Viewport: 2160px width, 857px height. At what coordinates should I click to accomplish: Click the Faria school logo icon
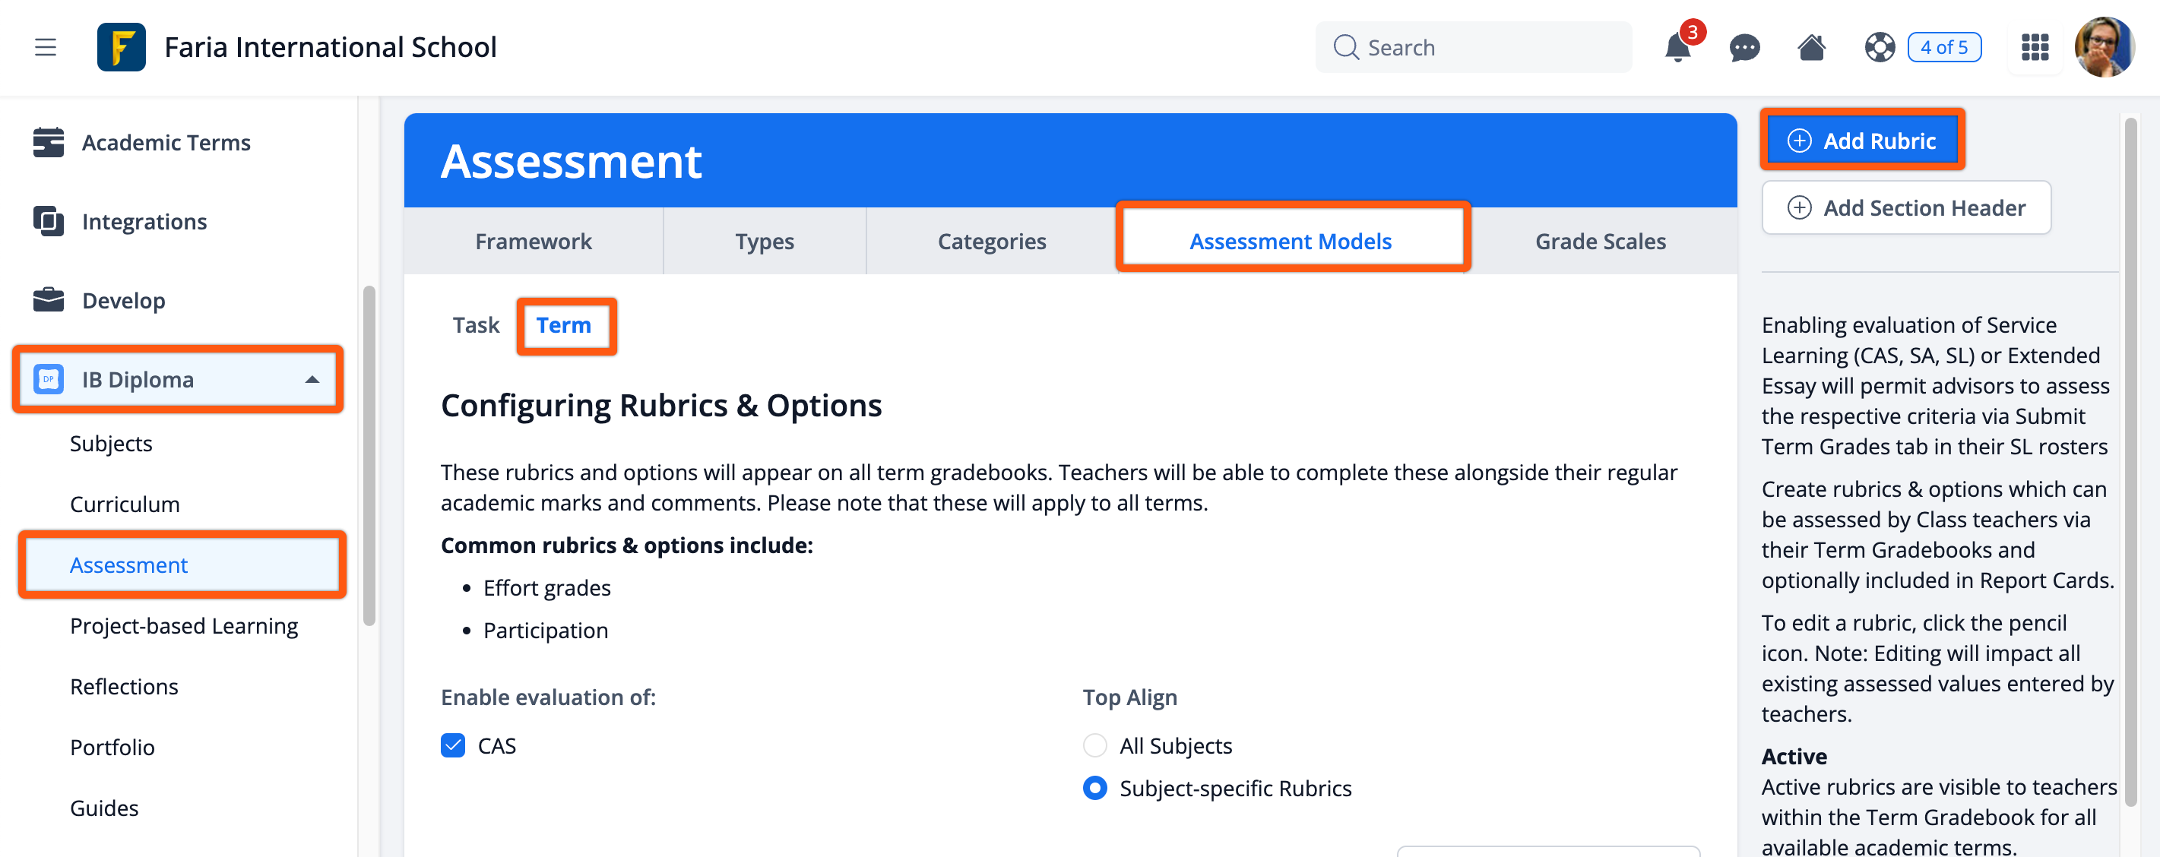[122, 47]
